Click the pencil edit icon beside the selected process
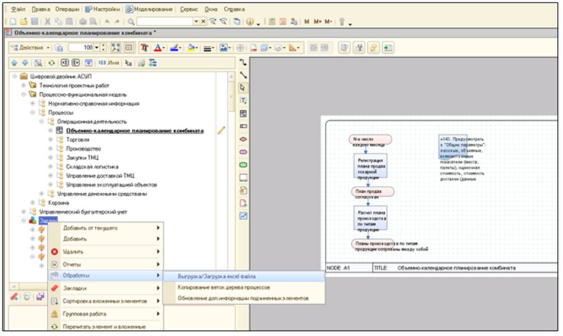This screenshot has height=336, width=563. [221, 131]
